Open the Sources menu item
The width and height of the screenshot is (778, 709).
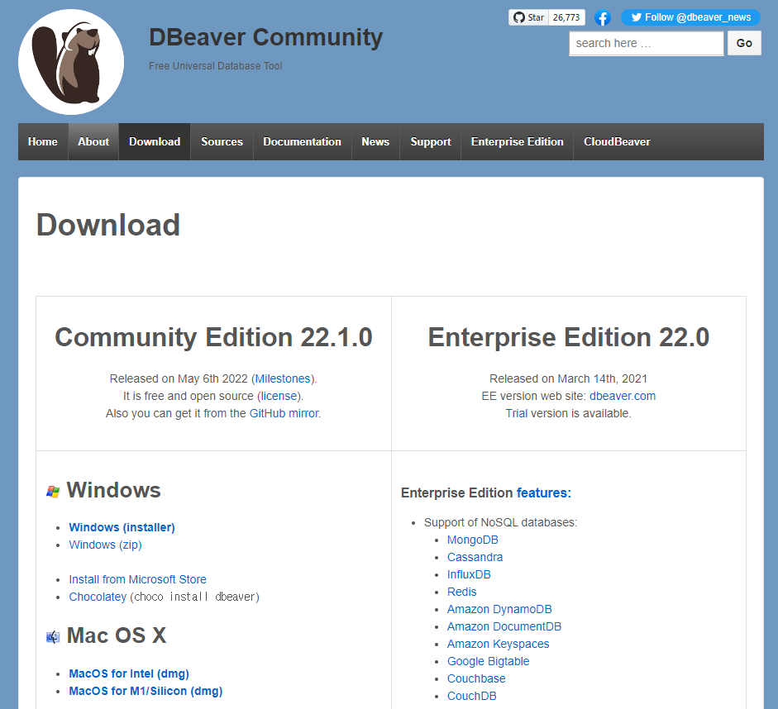pyautogui.click(x=222, y=142)
